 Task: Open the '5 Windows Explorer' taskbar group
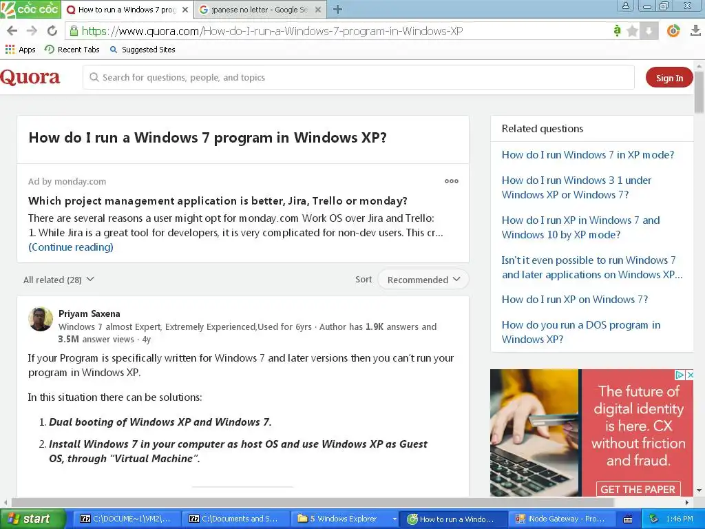point(344,519)
